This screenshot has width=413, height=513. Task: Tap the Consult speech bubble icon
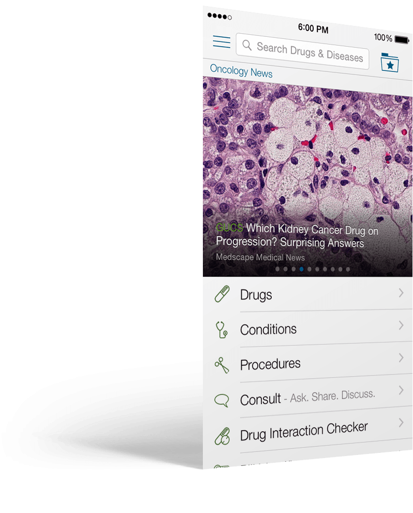[222, 400]
